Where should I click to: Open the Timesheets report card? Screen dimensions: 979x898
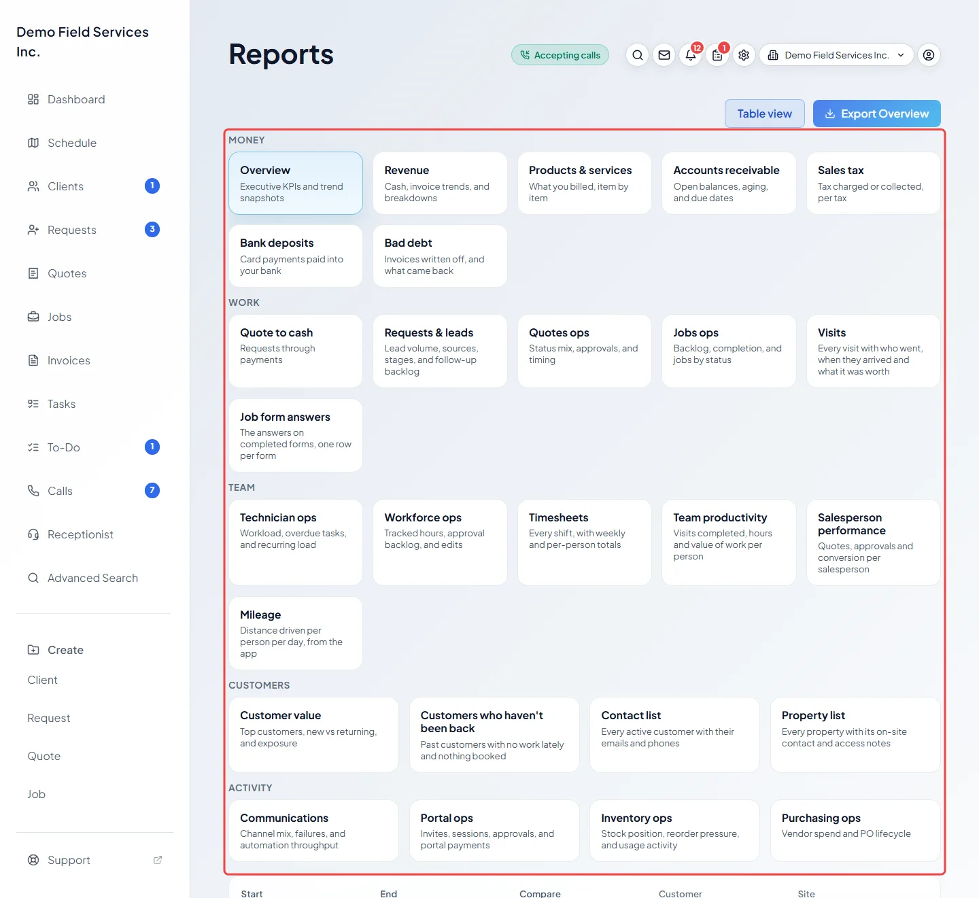click(585, 542)
